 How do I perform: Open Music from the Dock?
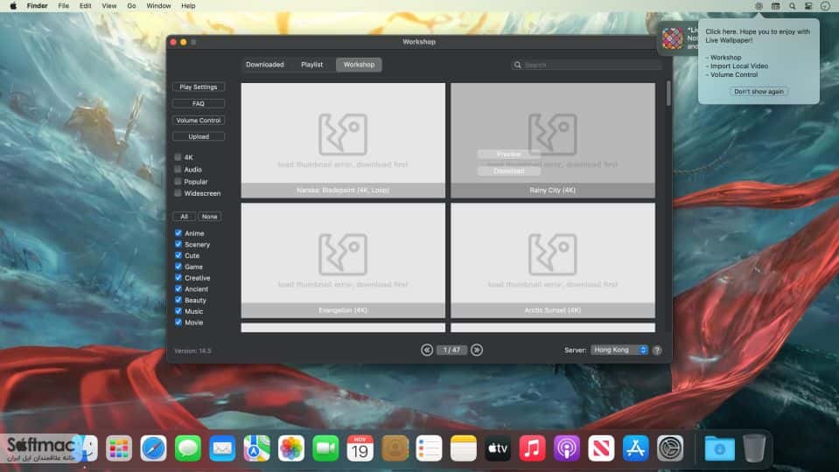(533, 448)
